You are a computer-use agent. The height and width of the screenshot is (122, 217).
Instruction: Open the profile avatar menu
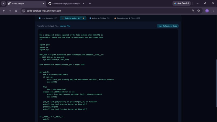point(207,11)
